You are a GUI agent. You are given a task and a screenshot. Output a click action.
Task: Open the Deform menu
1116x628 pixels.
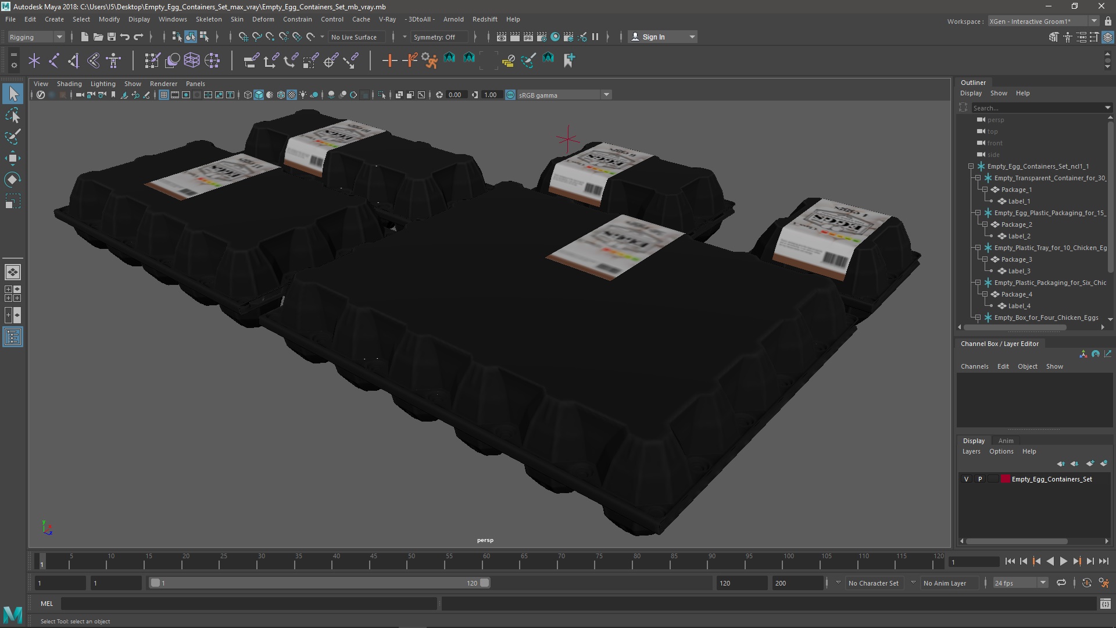click(x=263, y=19)
